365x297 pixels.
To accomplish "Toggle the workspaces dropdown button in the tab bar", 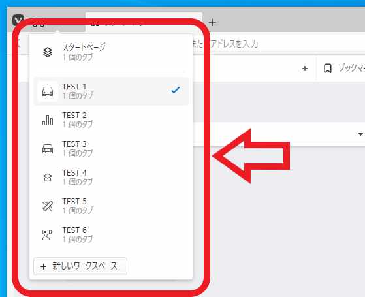I will click(39, 23).
